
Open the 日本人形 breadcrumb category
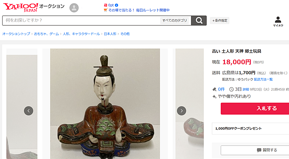pos(110,34)
